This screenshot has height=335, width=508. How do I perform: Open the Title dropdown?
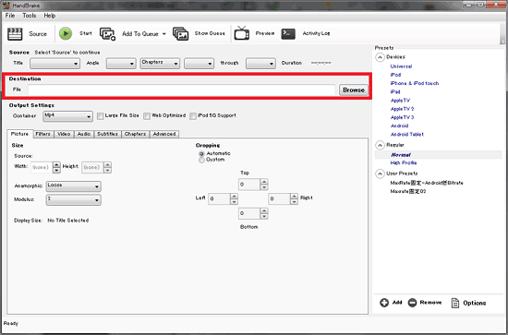point(54,64)
